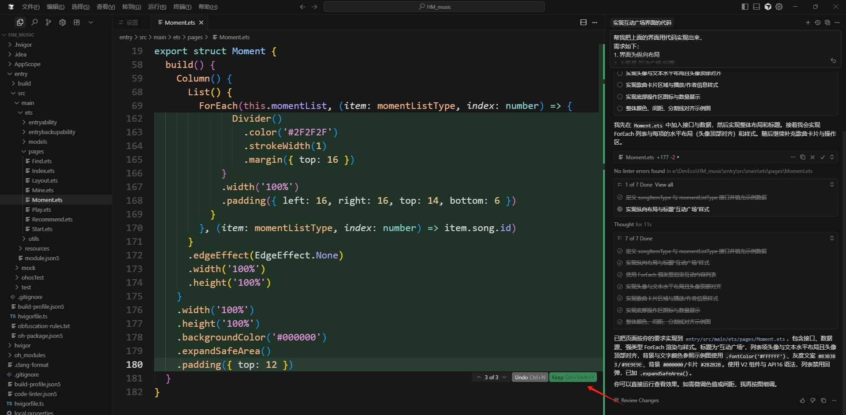
Task: Show chat history clock icon
Action: pyautogui.click(x=817, y=22)
